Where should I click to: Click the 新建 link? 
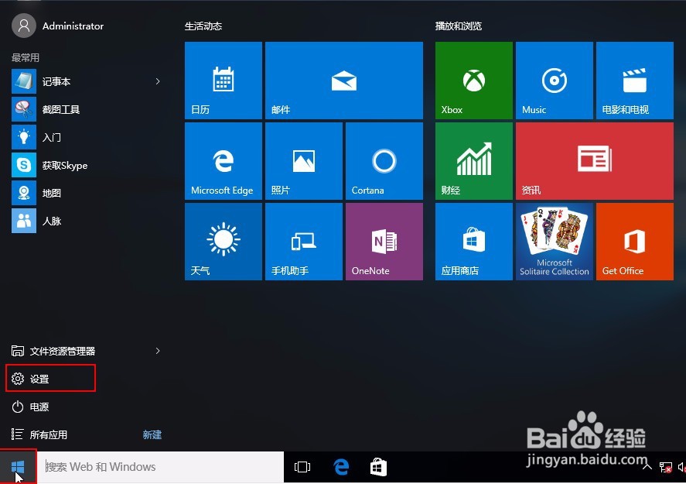152,434
